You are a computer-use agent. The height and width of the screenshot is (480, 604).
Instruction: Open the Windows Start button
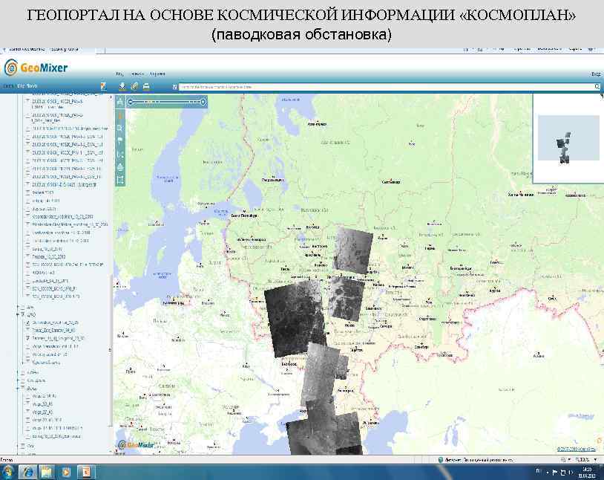click(8, 473)
